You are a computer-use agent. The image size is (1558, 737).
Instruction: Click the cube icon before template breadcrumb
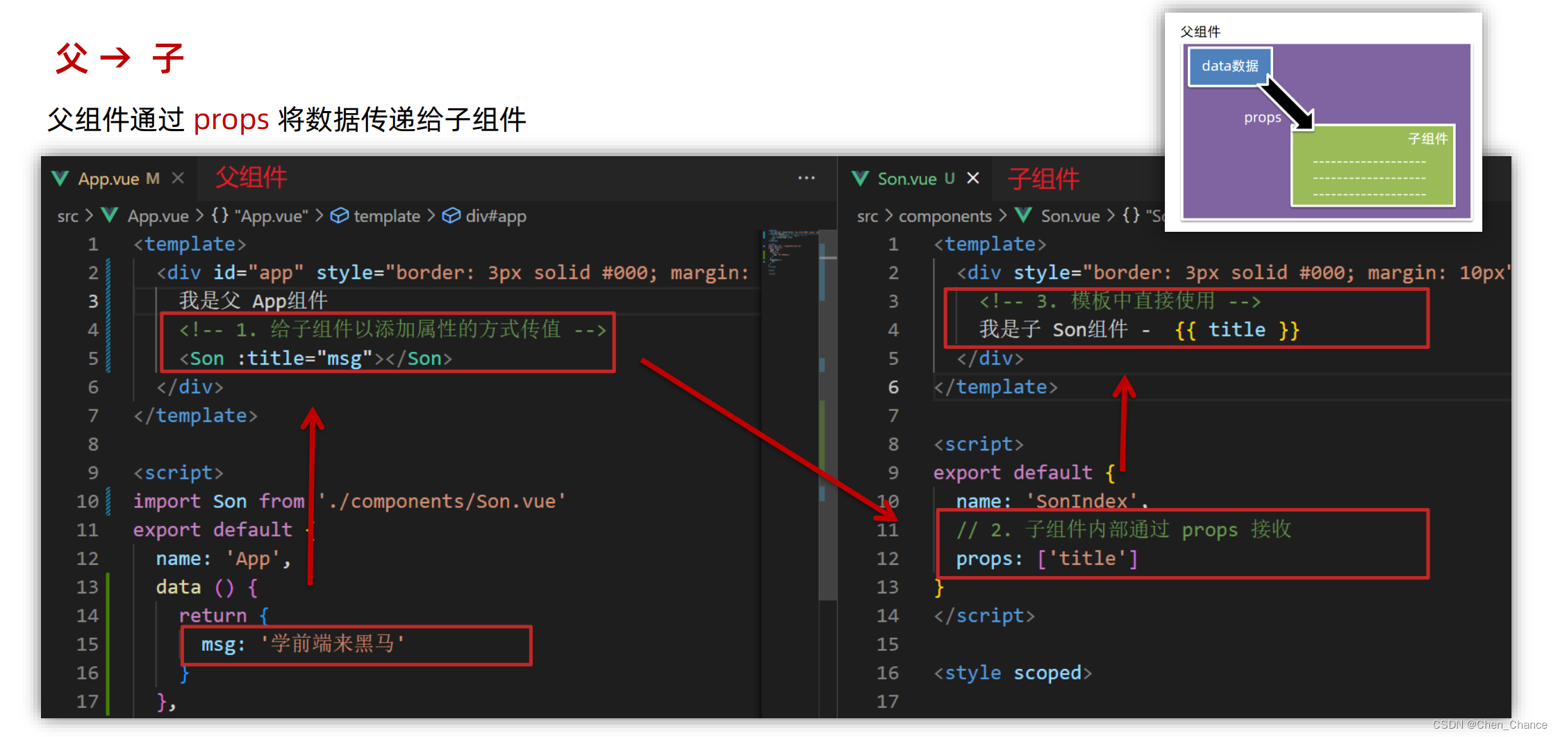coord(339,216)
